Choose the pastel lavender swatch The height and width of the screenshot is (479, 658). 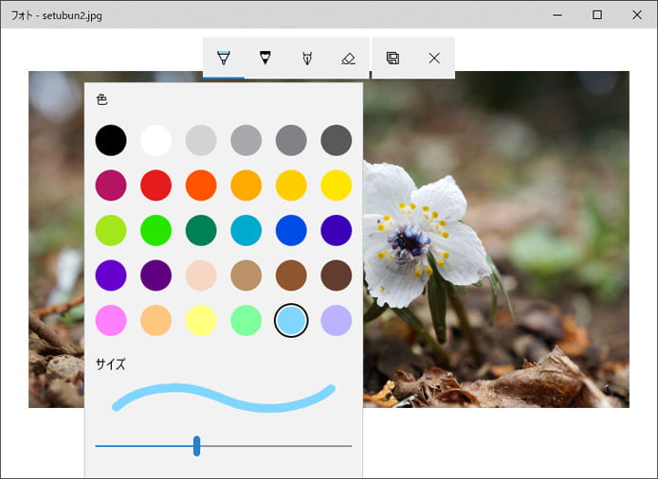337,321
